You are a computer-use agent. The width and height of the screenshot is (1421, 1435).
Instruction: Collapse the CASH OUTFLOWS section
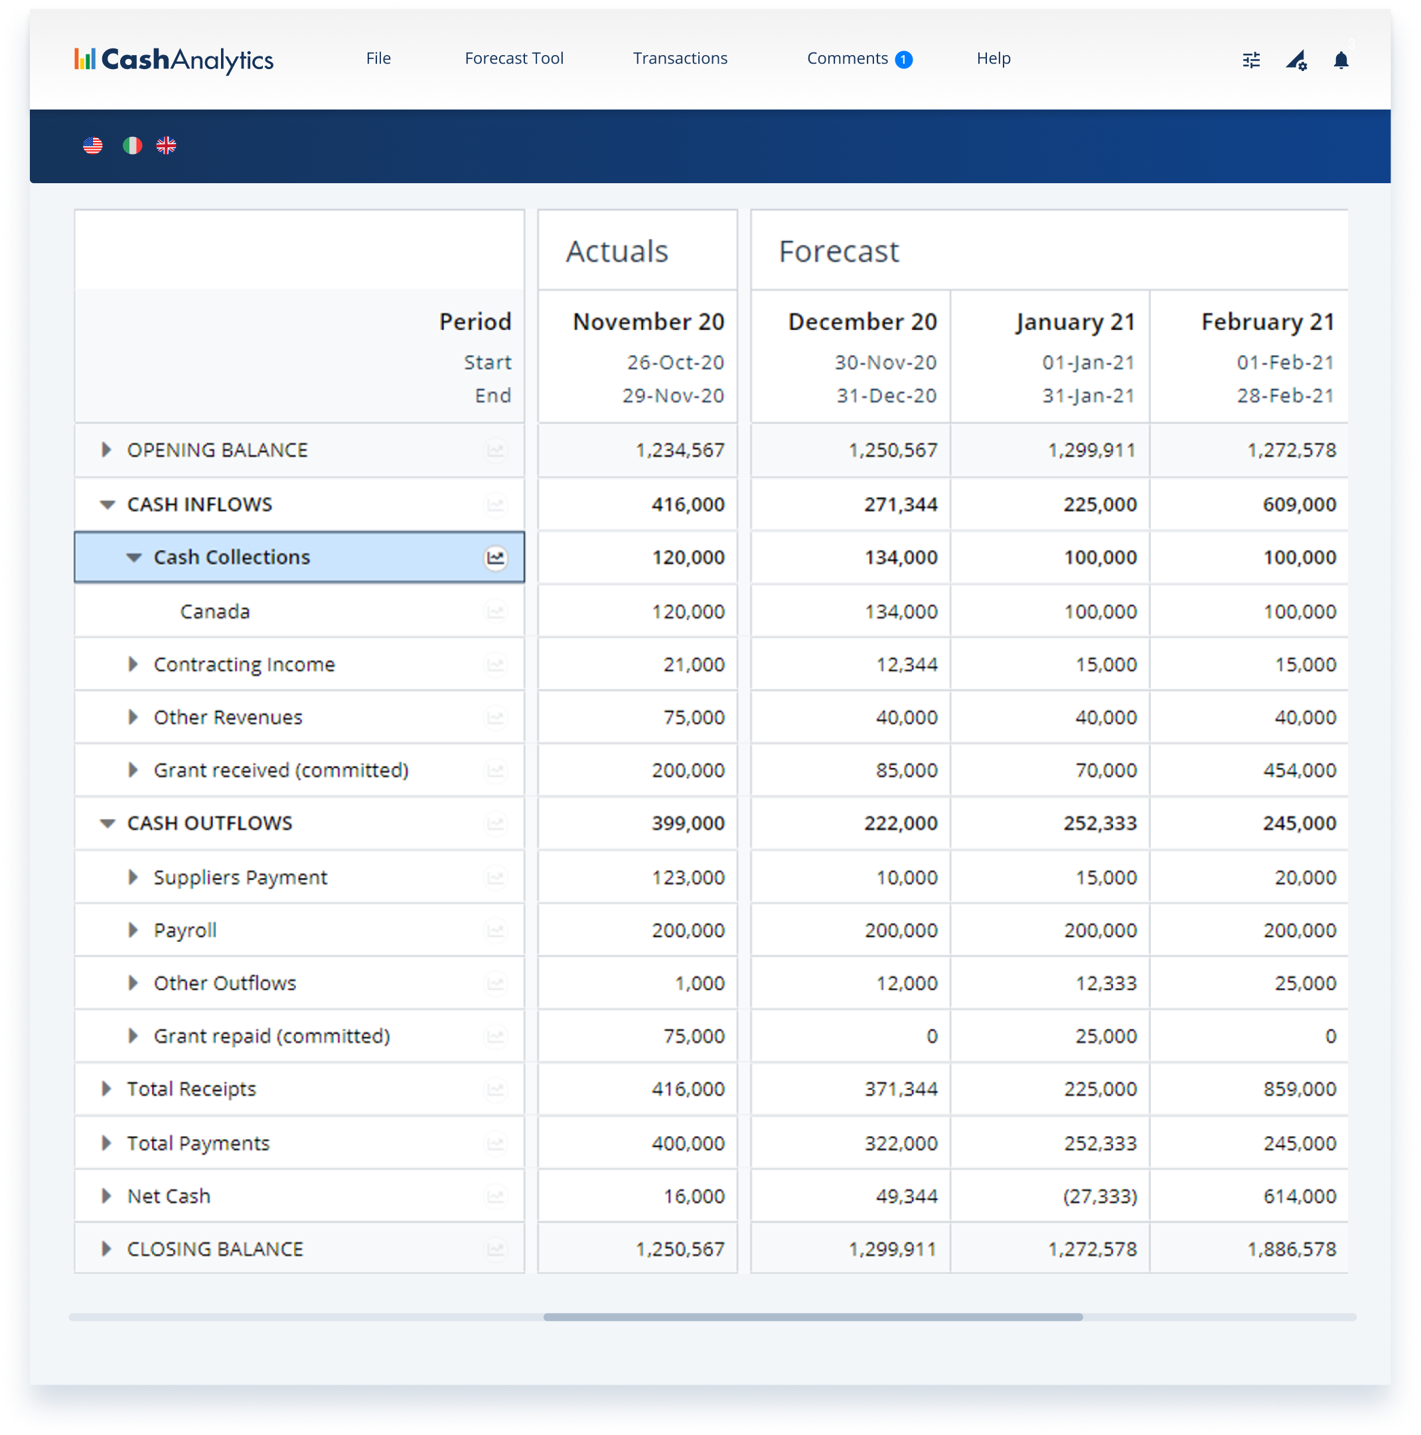(x=108, y=823)
